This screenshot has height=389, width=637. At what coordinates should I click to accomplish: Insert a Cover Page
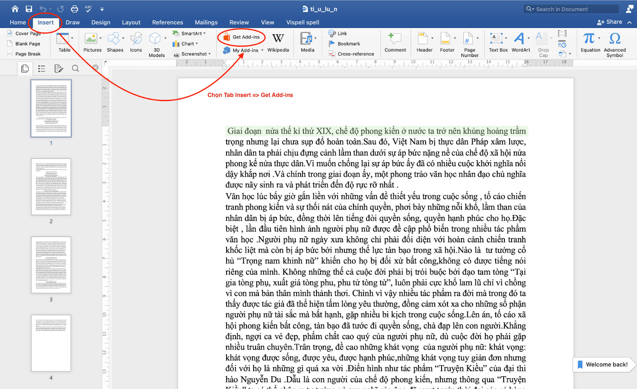point(25,33)
